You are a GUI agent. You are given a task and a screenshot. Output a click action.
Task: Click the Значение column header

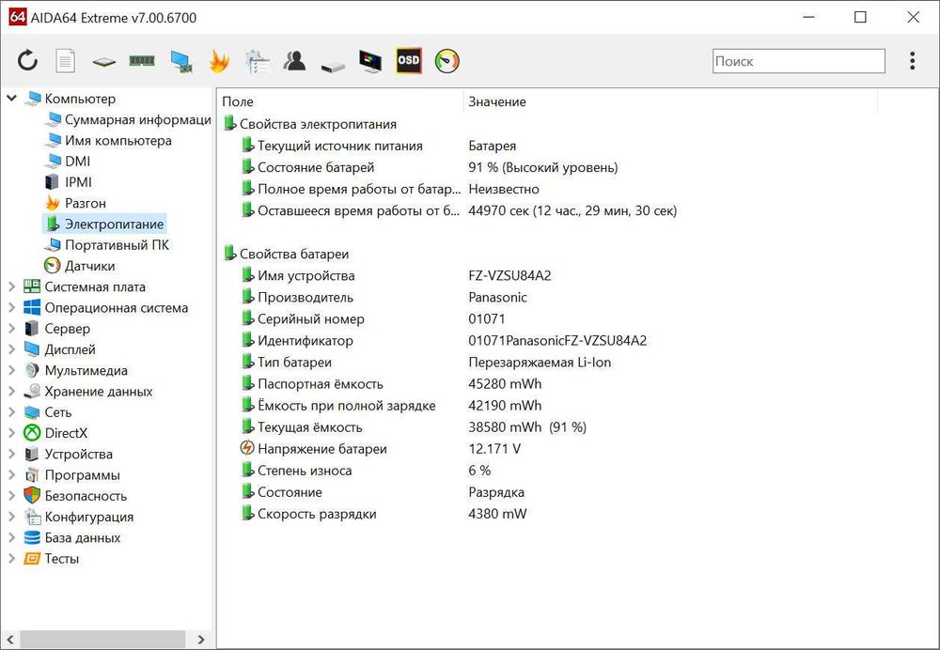tap(671, 101)
